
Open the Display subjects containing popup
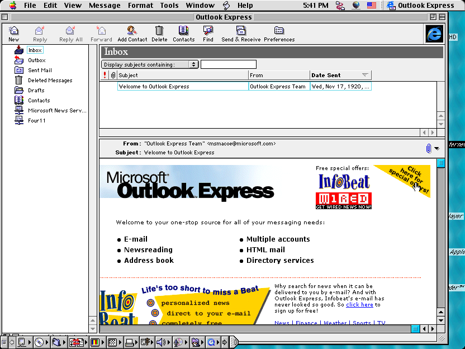pyautogui.click(x=150, y=64)
